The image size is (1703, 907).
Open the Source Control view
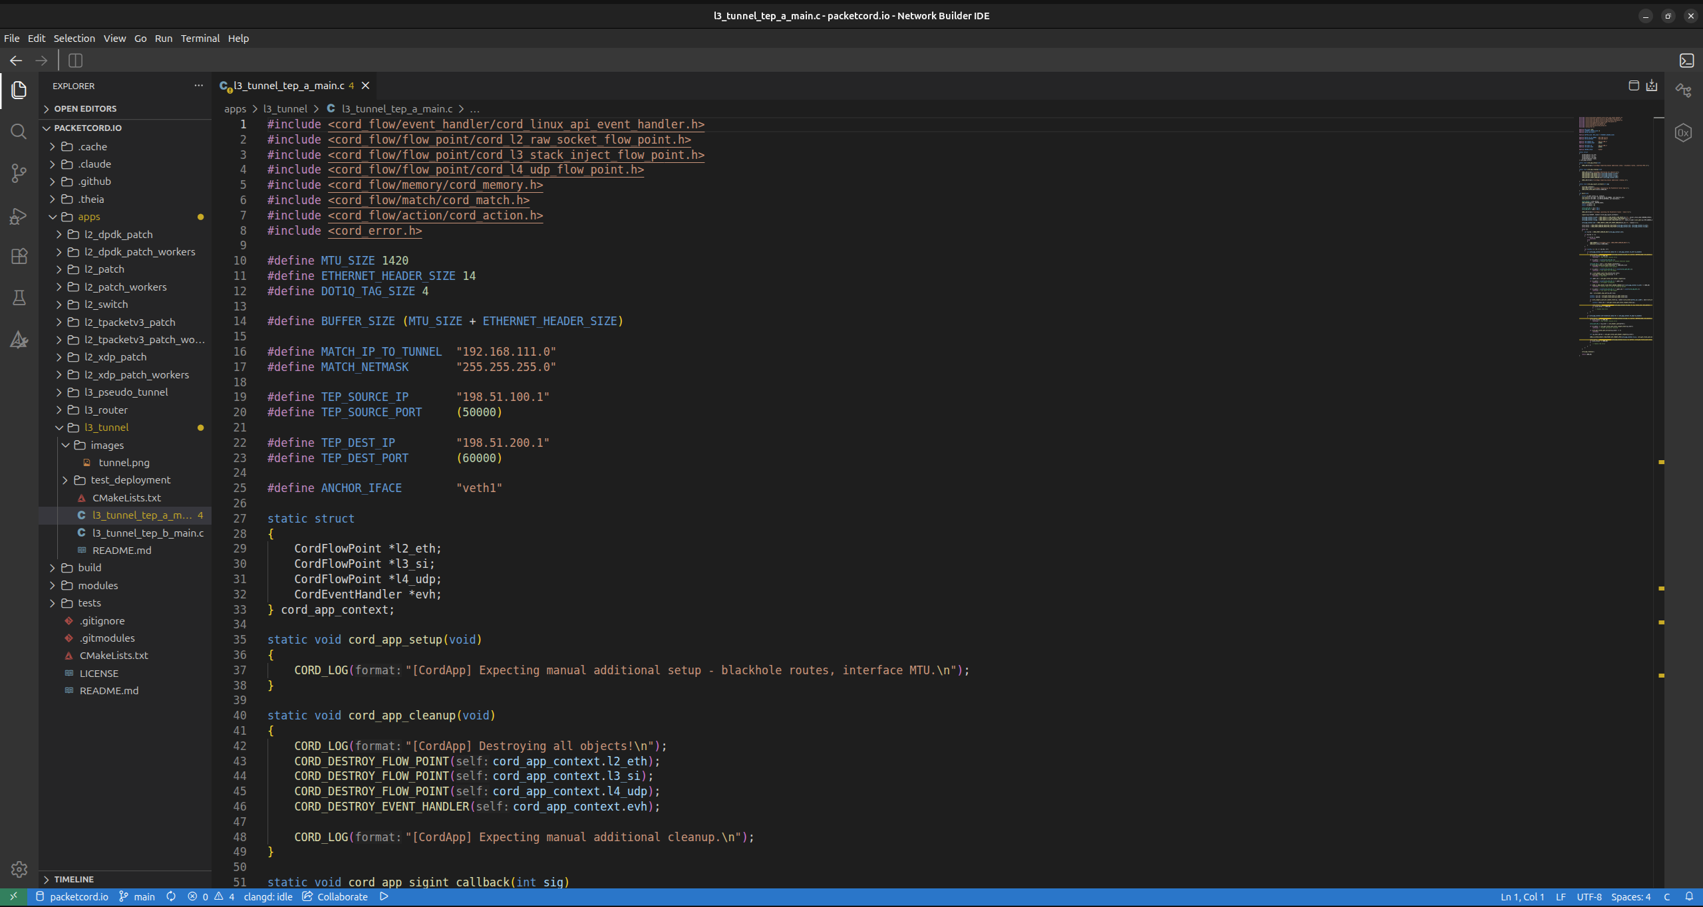click(x=19, y=173)
